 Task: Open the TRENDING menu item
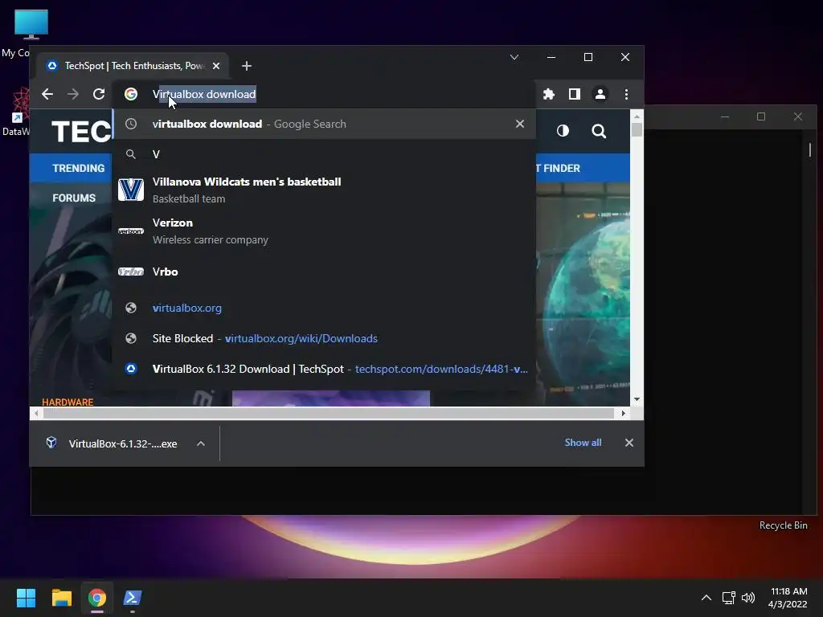[78, 169]
